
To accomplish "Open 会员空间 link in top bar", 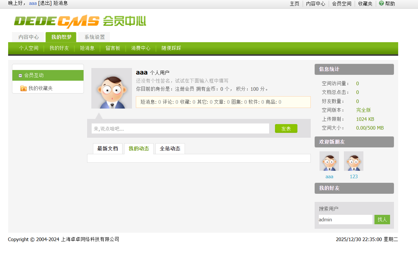I will coord(341,4).
